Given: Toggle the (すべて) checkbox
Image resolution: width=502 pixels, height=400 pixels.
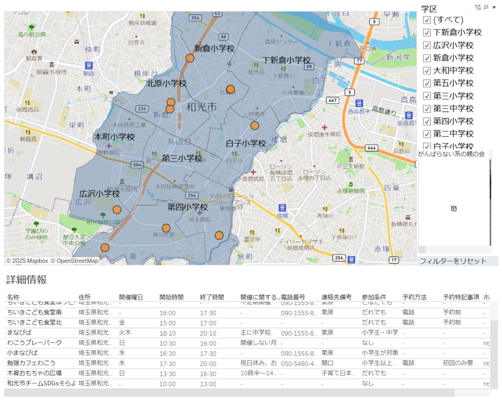Looking at the screenshot, I should click(427, 20).
